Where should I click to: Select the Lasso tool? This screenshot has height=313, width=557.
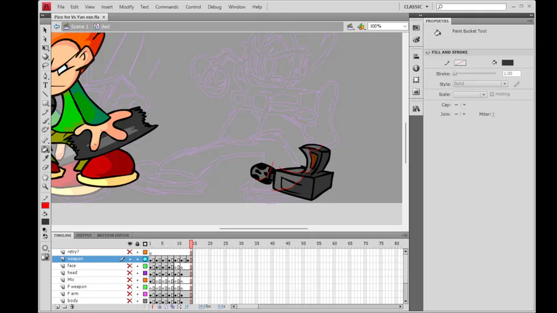(45, 66)
